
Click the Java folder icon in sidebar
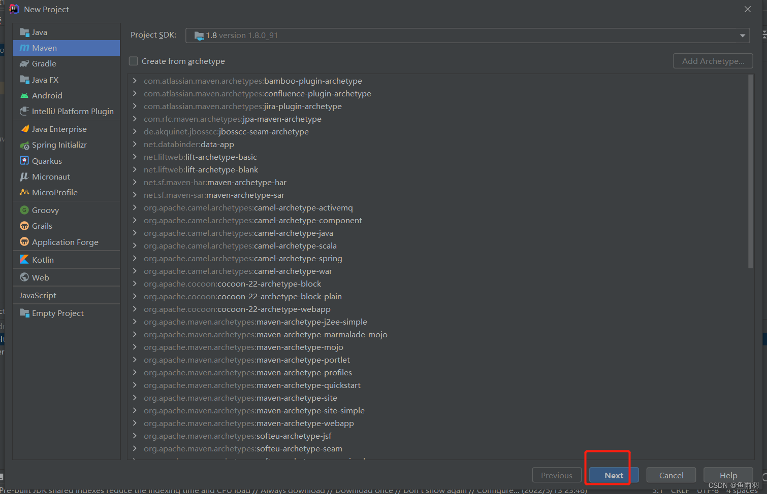[24, 32]
